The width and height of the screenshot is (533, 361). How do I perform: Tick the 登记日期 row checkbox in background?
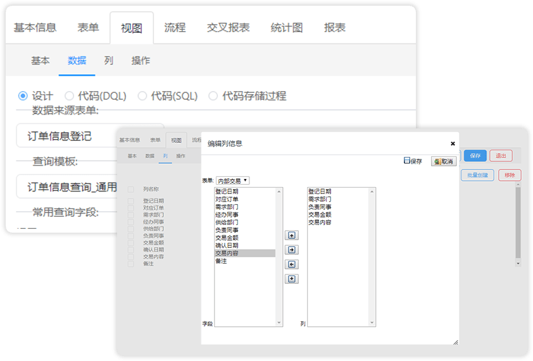[x=131, y=200]
